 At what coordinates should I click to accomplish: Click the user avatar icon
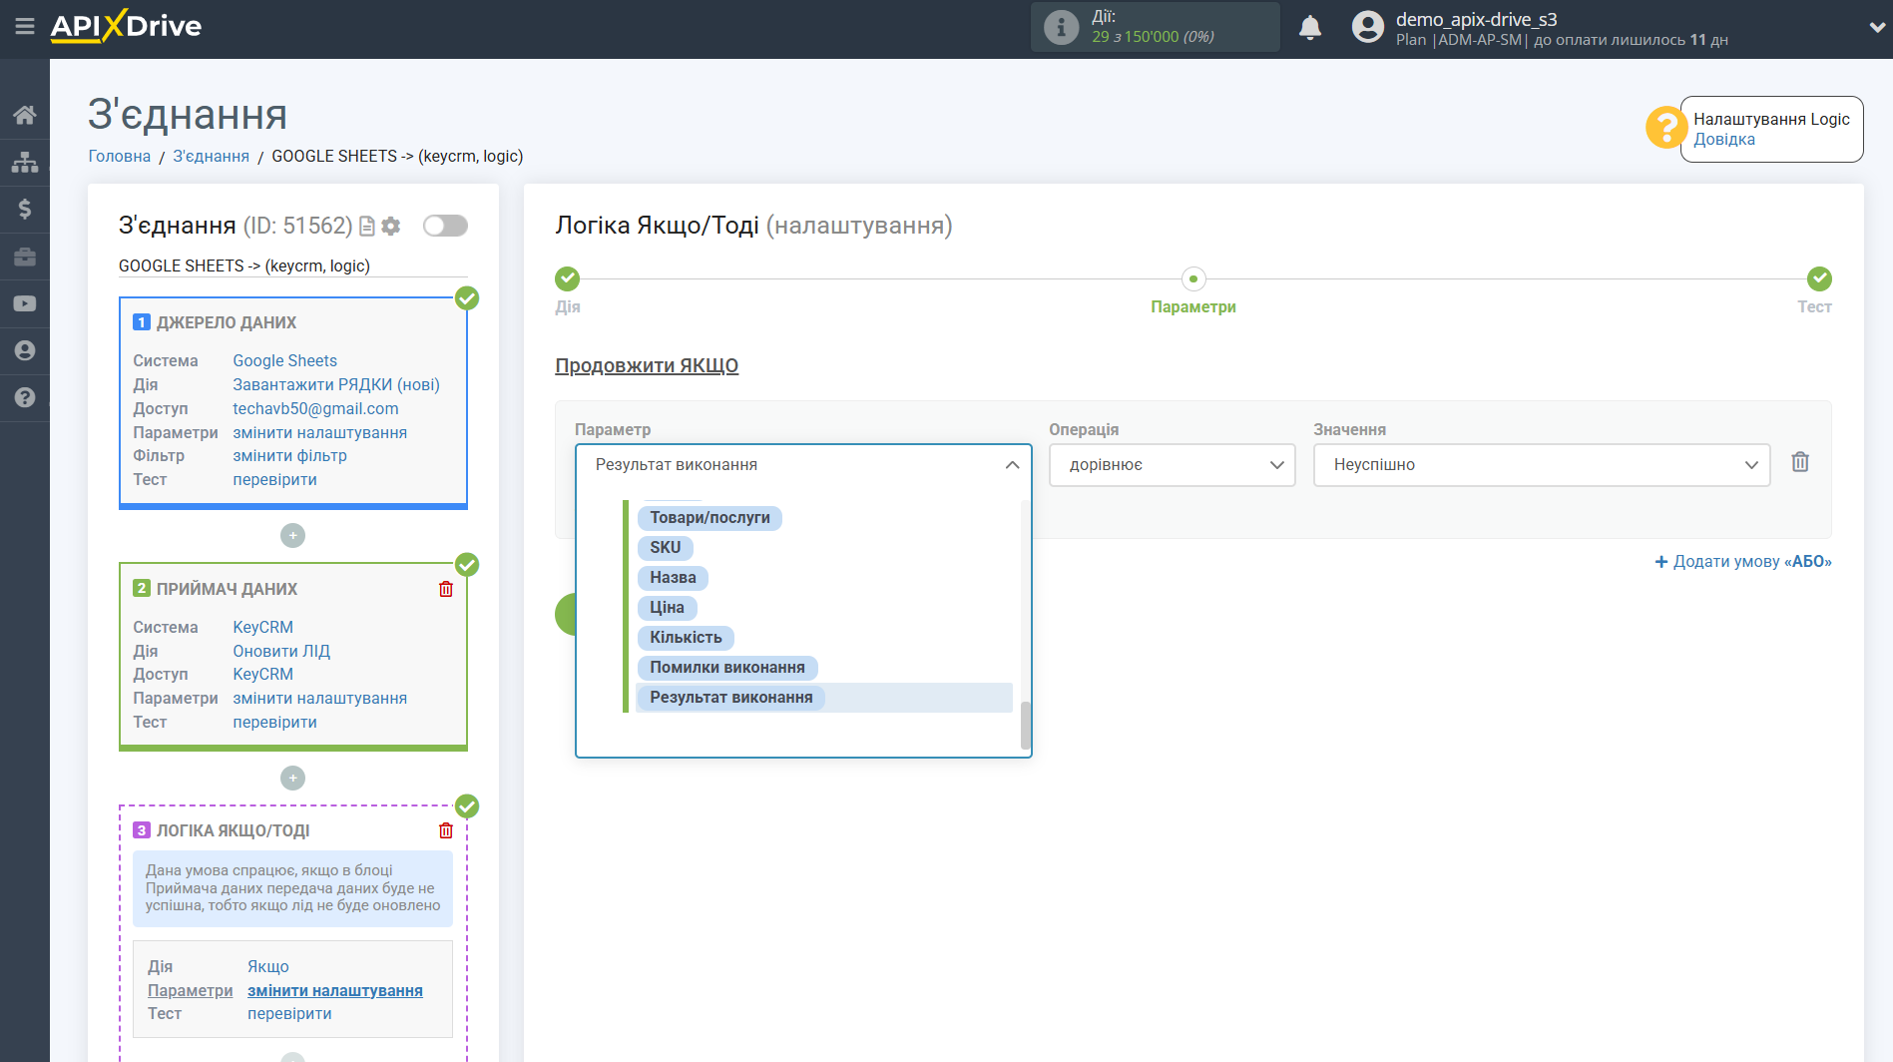coord(1367,27)
